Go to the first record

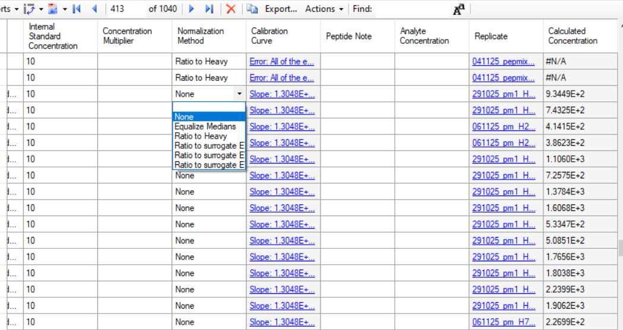point(76,9)
